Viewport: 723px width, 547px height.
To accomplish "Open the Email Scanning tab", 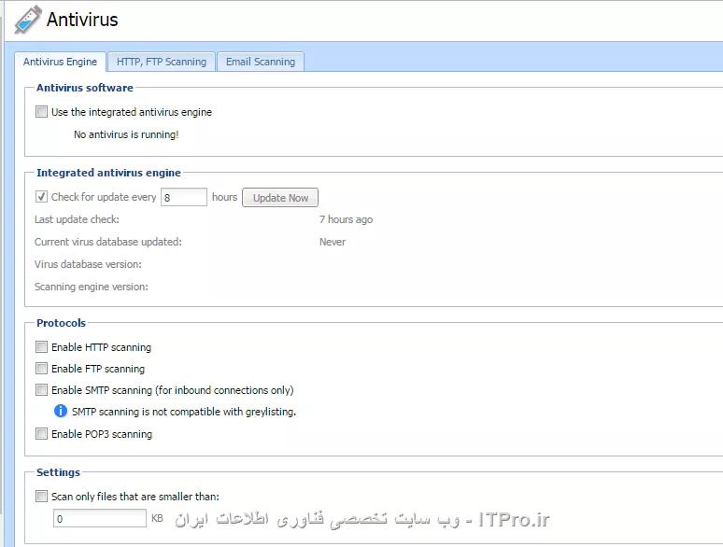I will click(261, 62).
